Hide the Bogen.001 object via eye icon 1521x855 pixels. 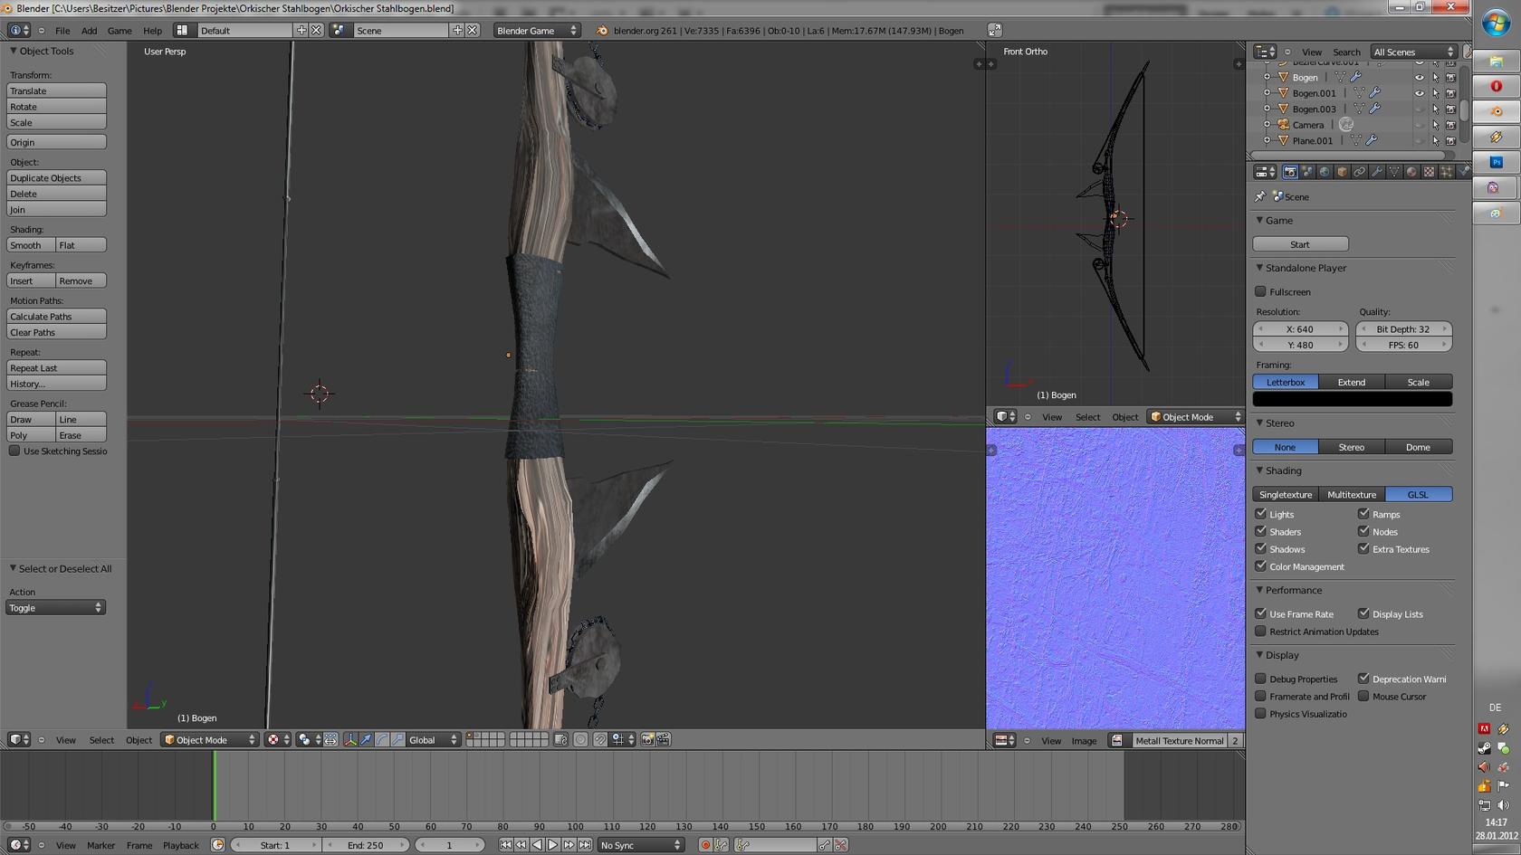tap(1419, 93)
